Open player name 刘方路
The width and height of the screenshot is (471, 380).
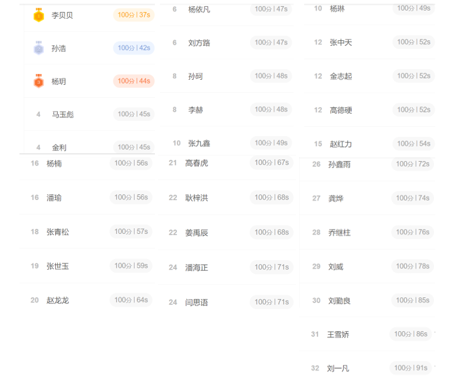199,43
